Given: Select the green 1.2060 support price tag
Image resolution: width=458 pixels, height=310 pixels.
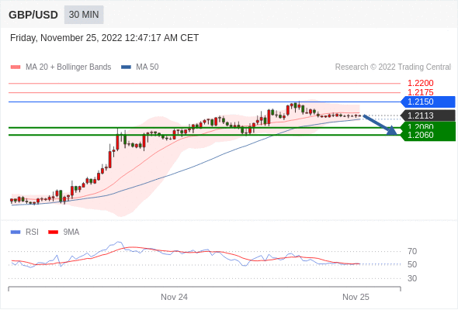Looking at the screenshot, I should (429, 136).
